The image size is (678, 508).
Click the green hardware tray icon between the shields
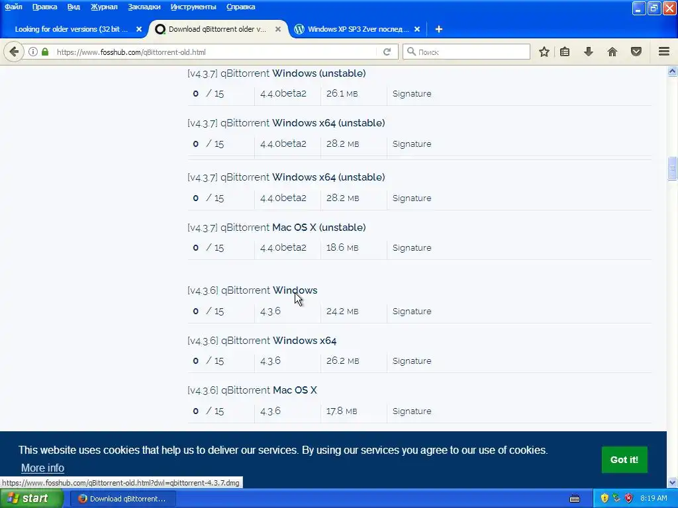click(x=616, y=499)
